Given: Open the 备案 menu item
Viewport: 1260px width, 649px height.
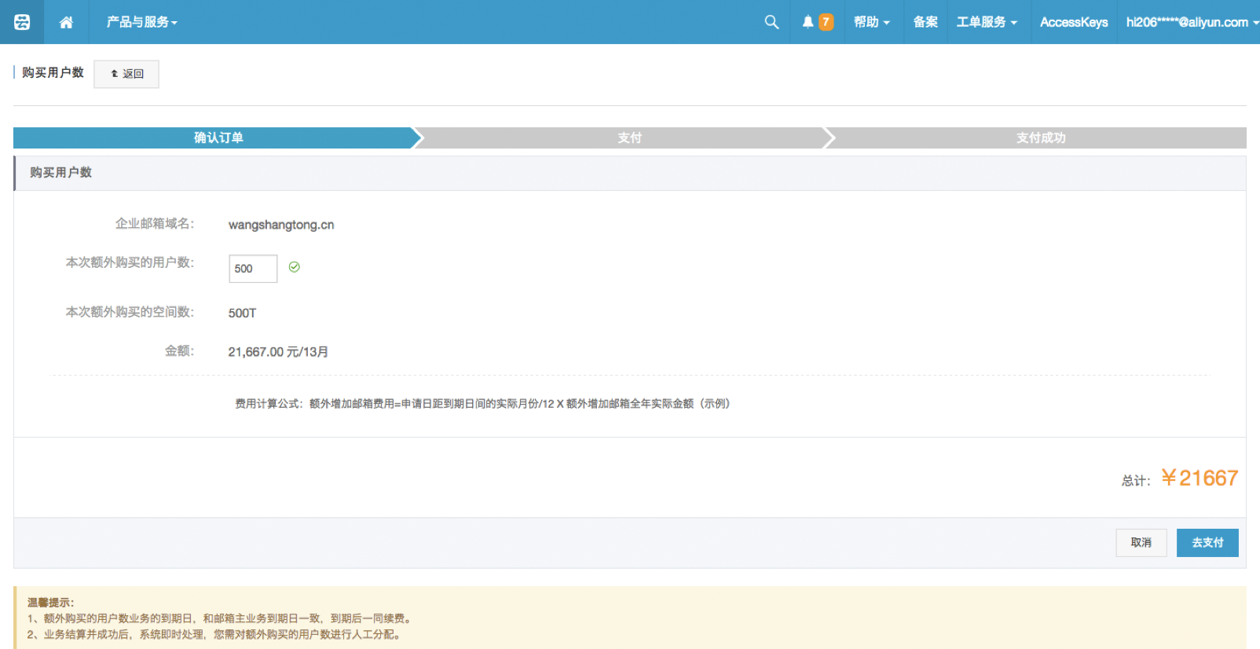Looking at the screenshot, I should click(x=925, y=22).
